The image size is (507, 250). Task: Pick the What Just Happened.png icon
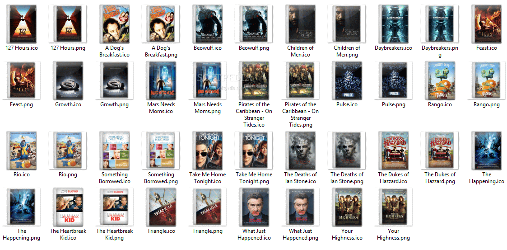coord(300,207)
